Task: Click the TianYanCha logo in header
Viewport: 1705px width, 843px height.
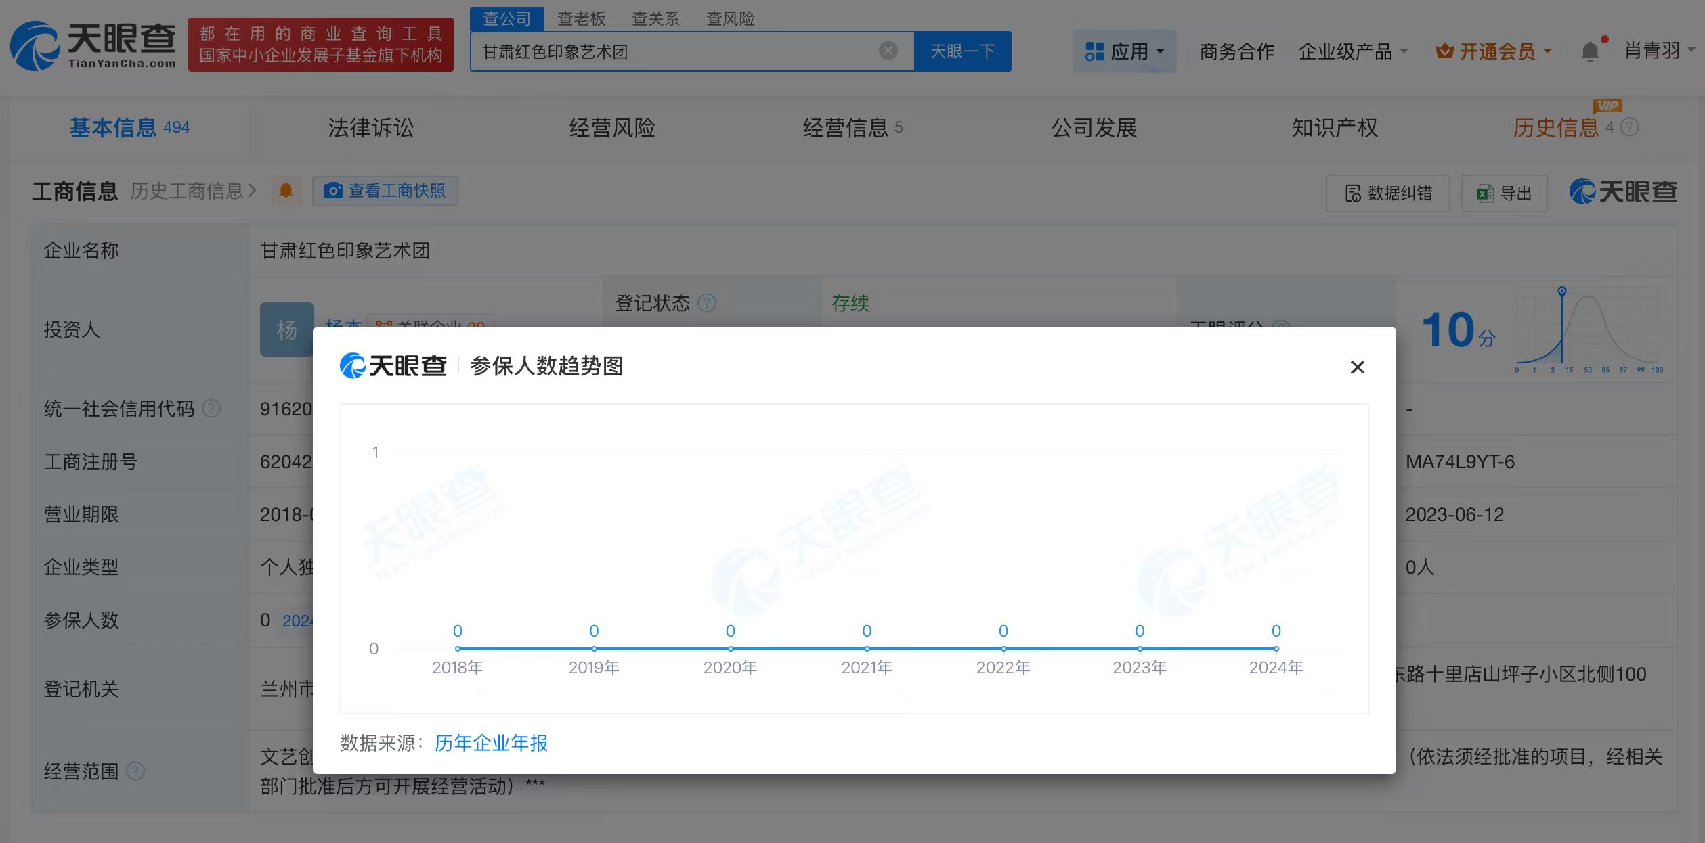Action: pos(93,45)
